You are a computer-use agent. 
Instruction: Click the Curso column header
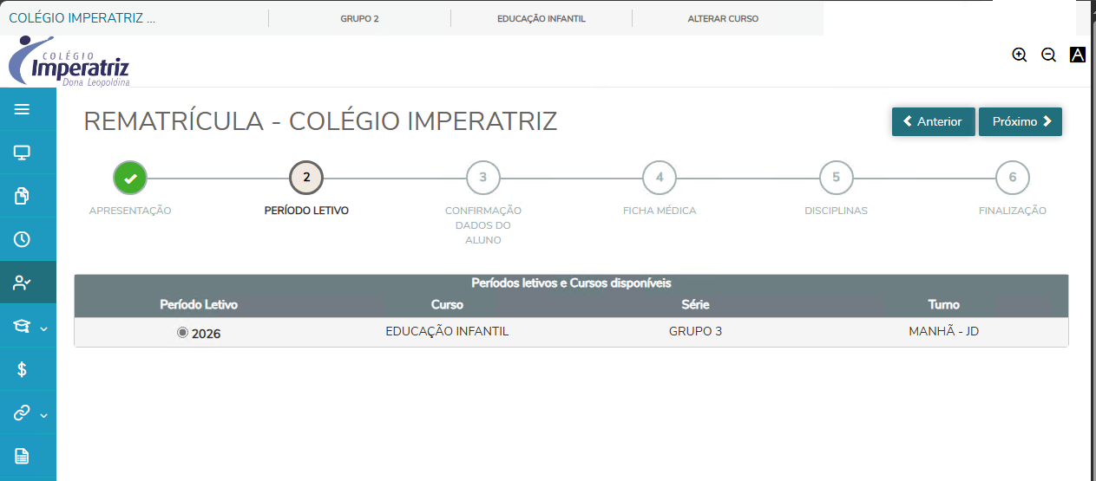pyautogui.click(x=447, y=304)
